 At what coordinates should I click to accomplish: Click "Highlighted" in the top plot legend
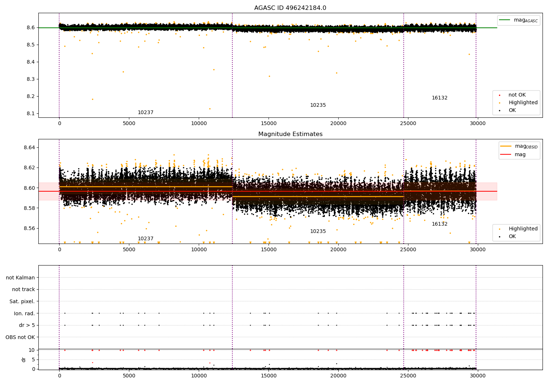[x=523, y=103]
